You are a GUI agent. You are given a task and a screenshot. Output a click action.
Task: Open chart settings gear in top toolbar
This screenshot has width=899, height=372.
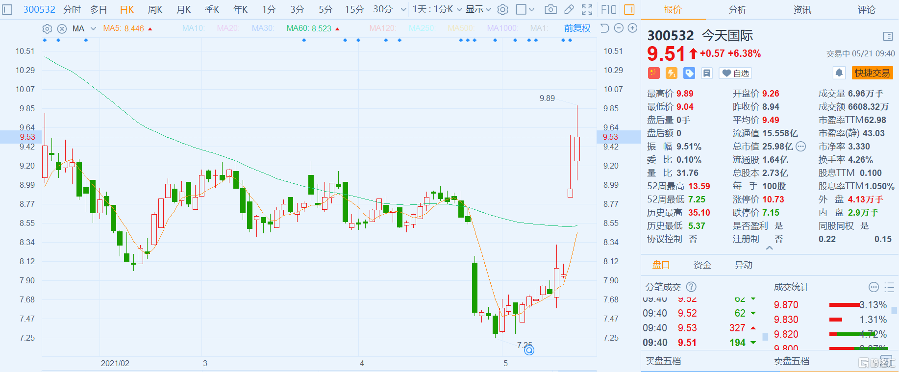[502, 9]
